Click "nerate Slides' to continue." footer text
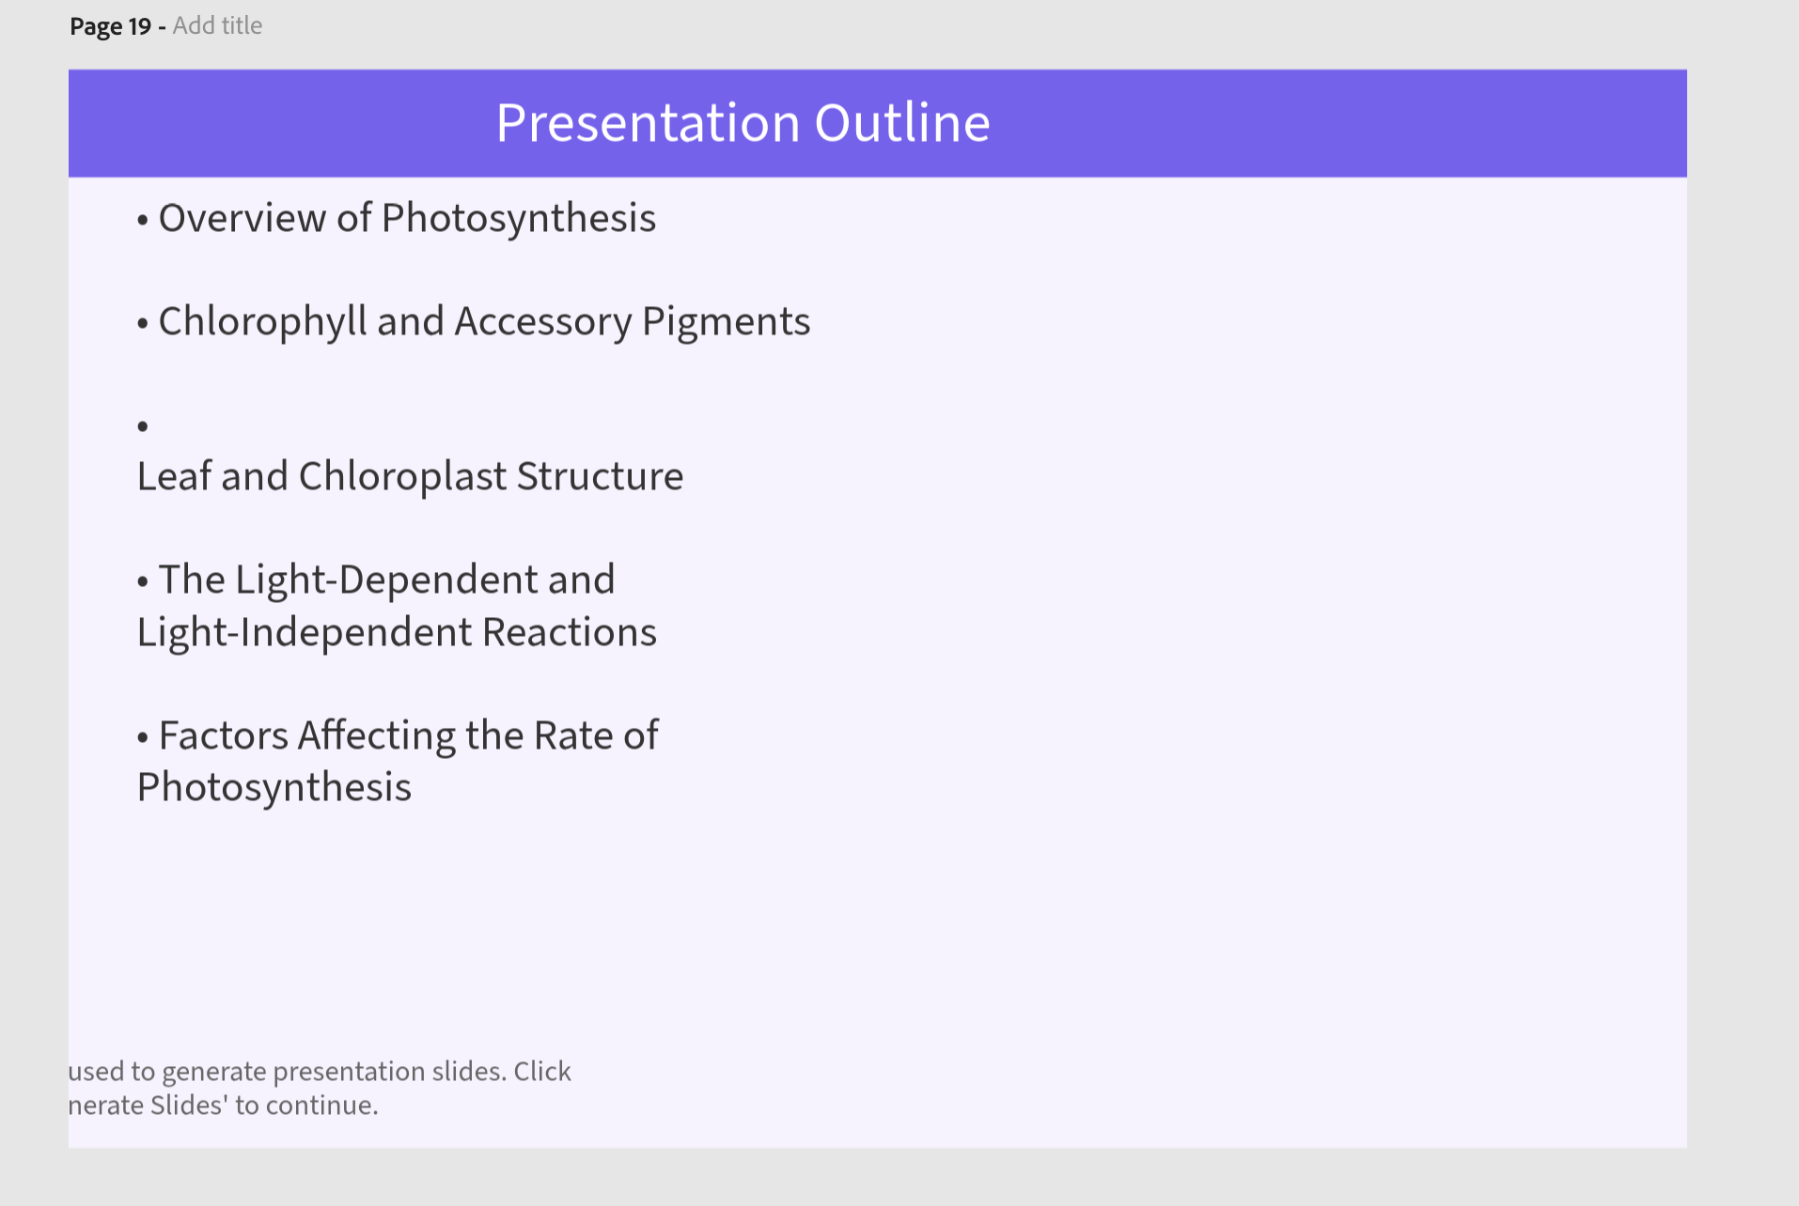 tap(224, 1105)
